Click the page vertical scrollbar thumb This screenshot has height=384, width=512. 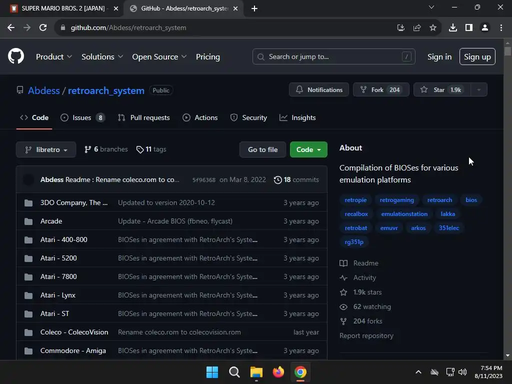[507, 51]
